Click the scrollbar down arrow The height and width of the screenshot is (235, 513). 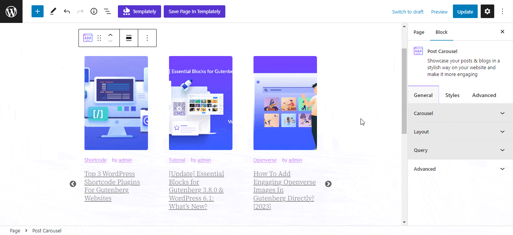pyautogui.click(x=404, y=222)
